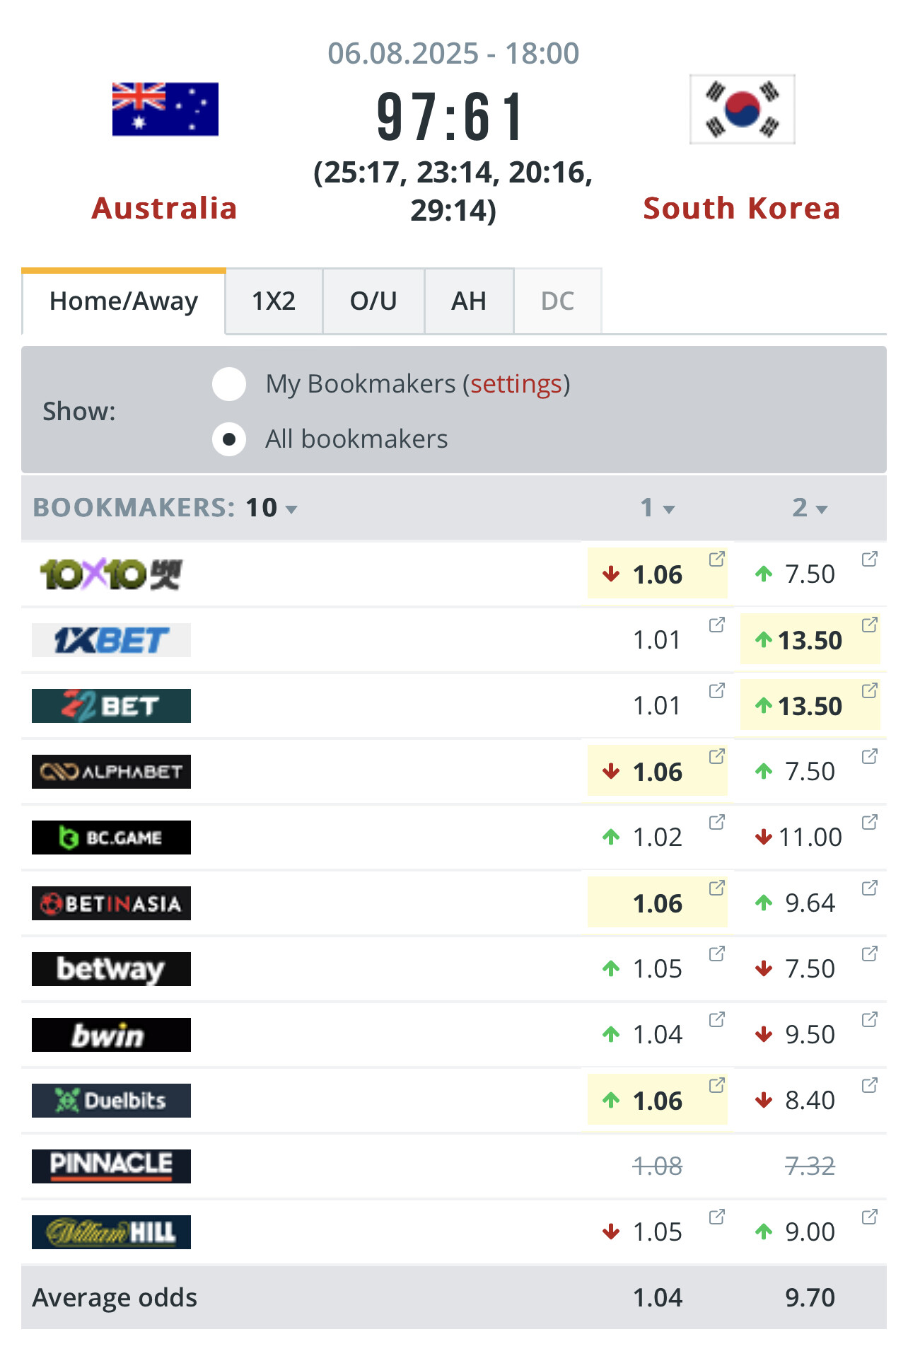Sort by column 1 home odds arrow
Screen dimensions: 908x1356
pos(669,509)
